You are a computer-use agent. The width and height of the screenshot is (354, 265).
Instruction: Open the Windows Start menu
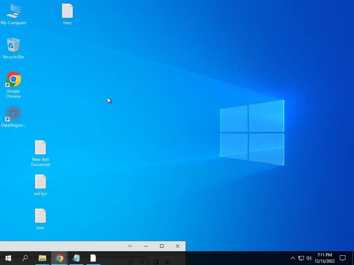8,258
